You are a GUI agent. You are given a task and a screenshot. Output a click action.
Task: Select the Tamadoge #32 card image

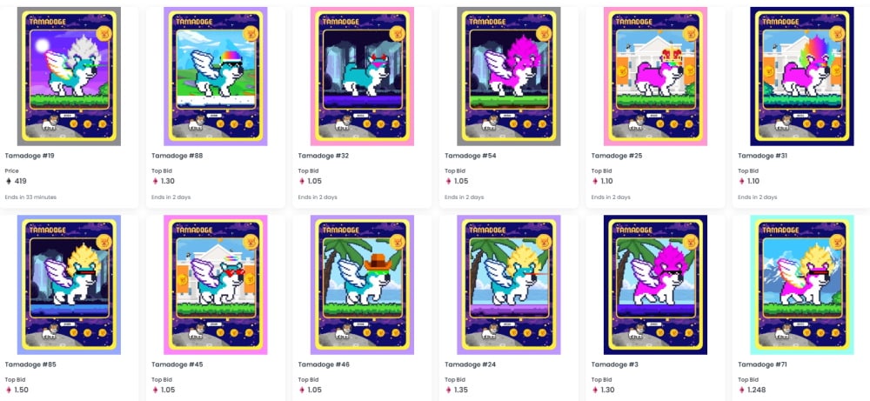(x=362, y=77)
